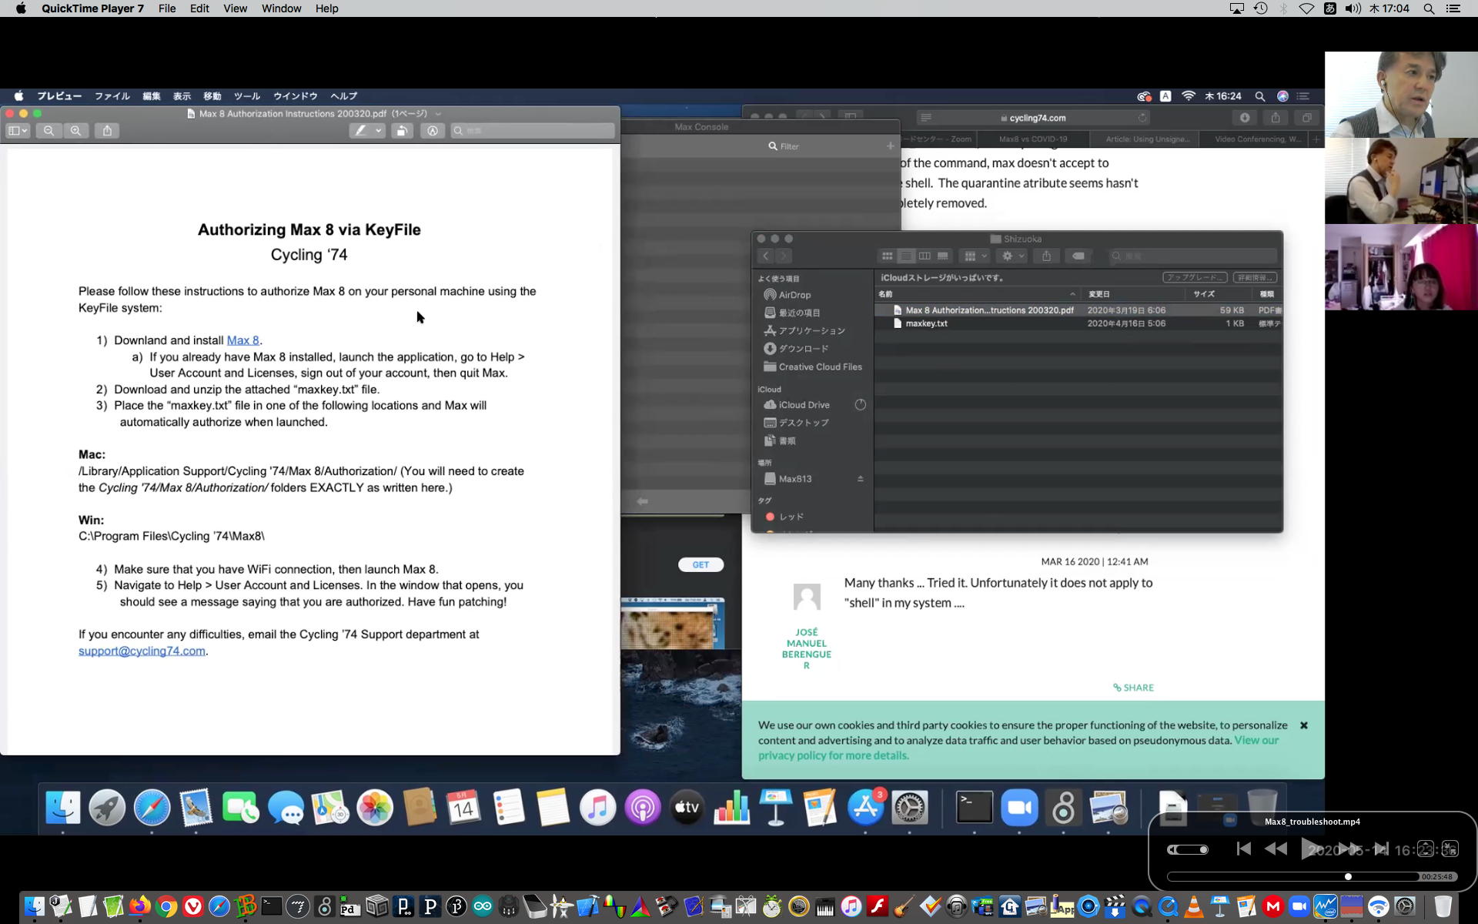The image size is (1478, 924).
Task: Open the QuickTime File menu
Action: 166,8
